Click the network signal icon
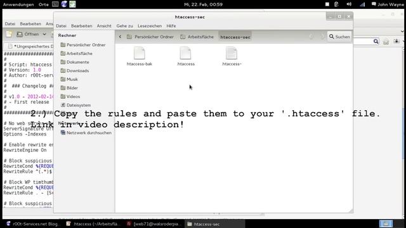 click(x=362, y=4)
